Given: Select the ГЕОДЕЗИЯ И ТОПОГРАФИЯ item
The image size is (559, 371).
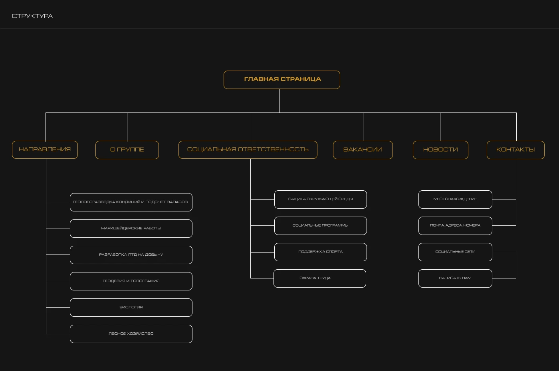Looking at the screenshot, I should [x=131, y=281].
